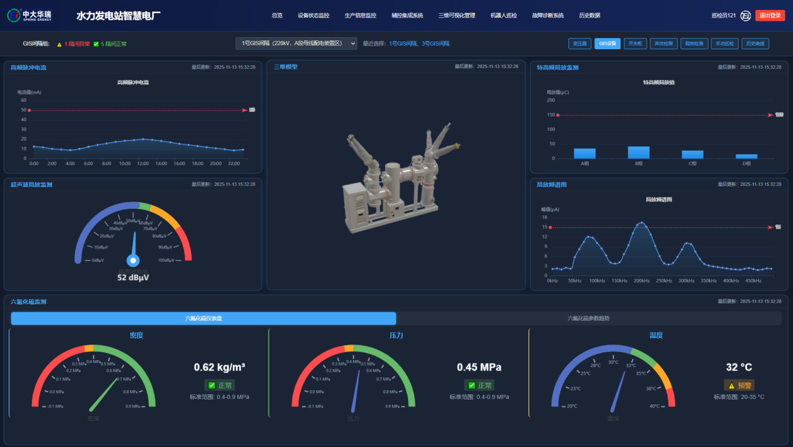This screenshot has width=793, height=447.
Task: Click the Spring Energy company logo
Action: pyautogui.click(x=29, y=16)
